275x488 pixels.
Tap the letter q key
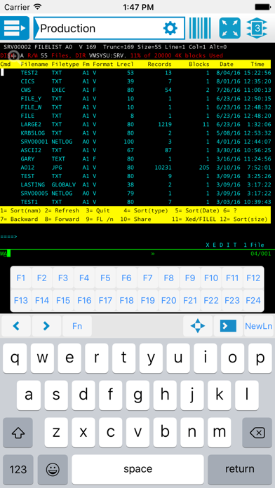(x=15, y=358)
